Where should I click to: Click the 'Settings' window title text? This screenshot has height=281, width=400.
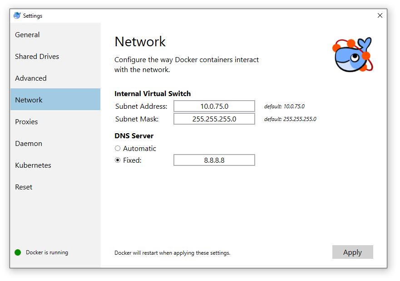coord(33,16)
